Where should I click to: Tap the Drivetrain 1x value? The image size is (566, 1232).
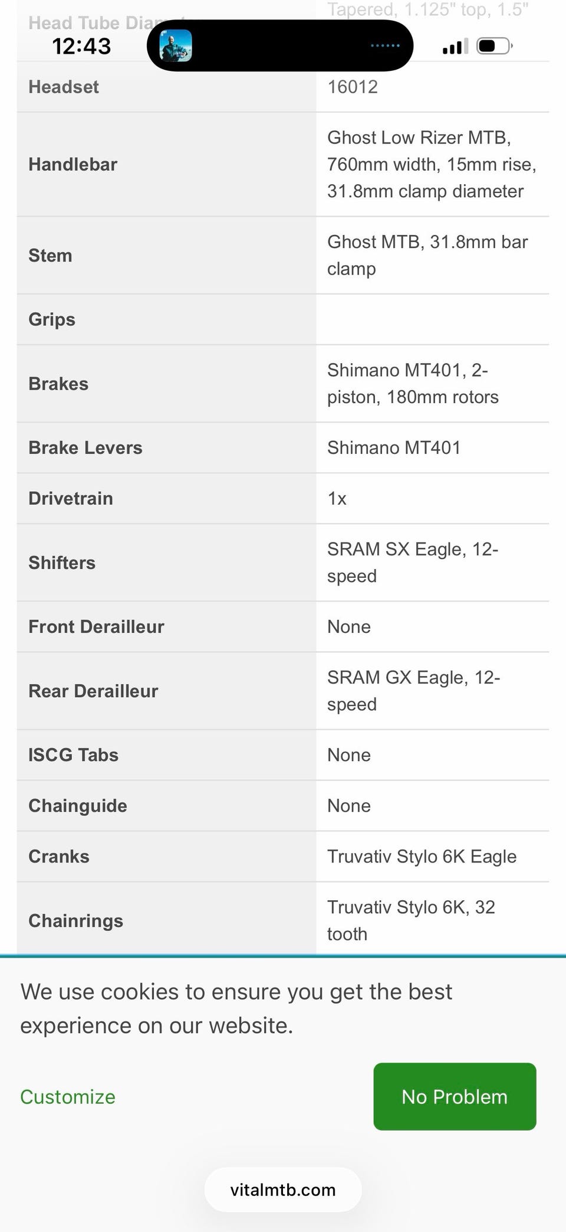(337, 498)
